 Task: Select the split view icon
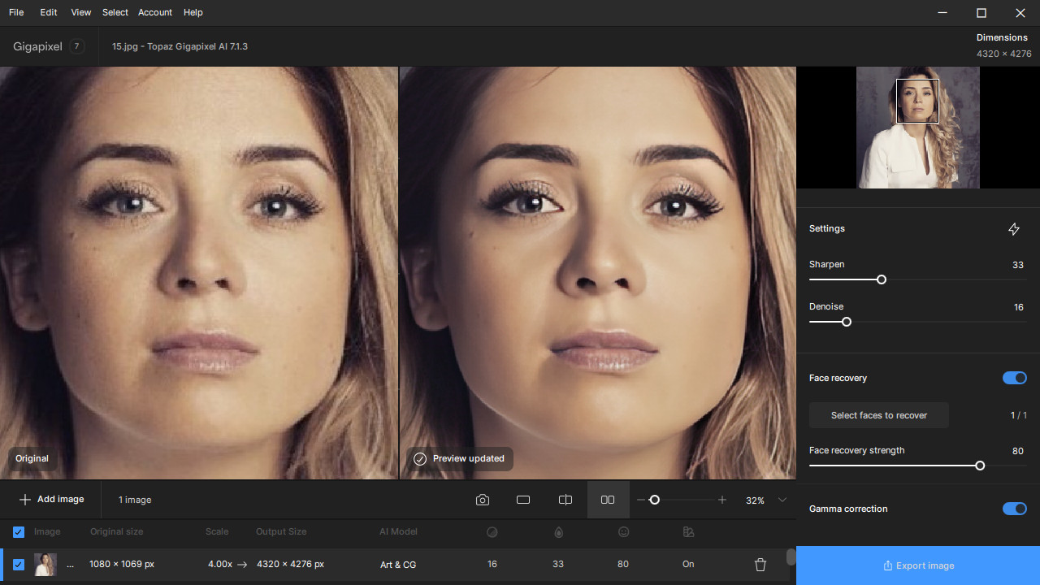[x=565, y=500]
